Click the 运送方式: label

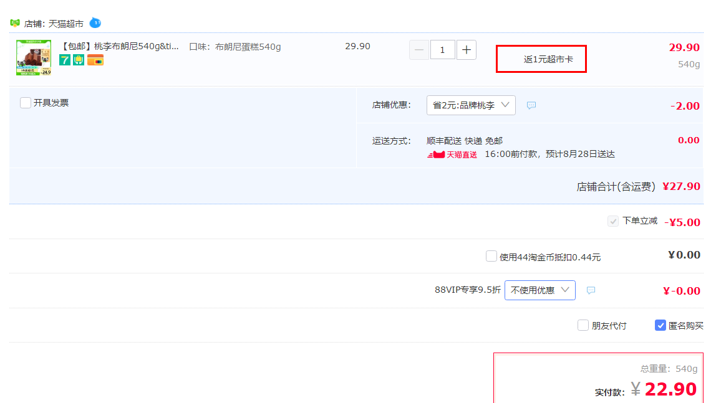391,141
